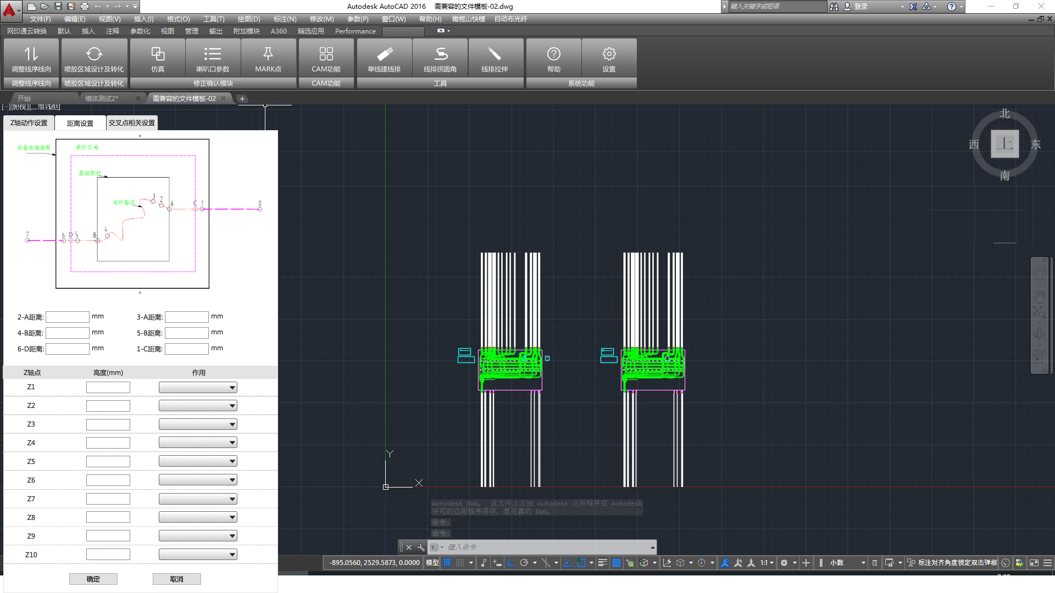Toggle the drawing grid display in status bar

[447, 563]
